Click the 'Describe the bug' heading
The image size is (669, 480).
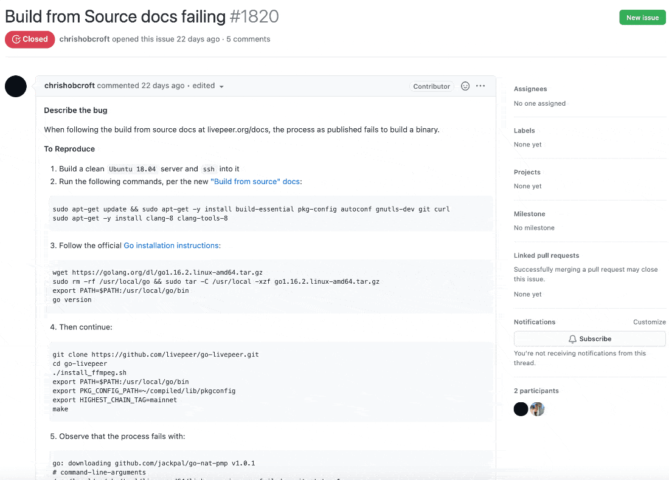(75, 111)
